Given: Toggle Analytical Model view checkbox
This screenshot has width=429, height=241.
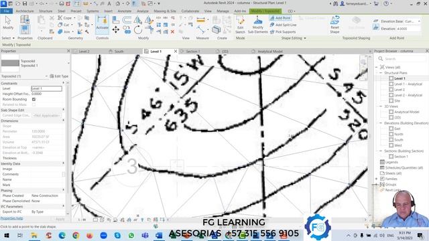Looking at the screenshot, I should pyautogui.click(x=391, y=112).
